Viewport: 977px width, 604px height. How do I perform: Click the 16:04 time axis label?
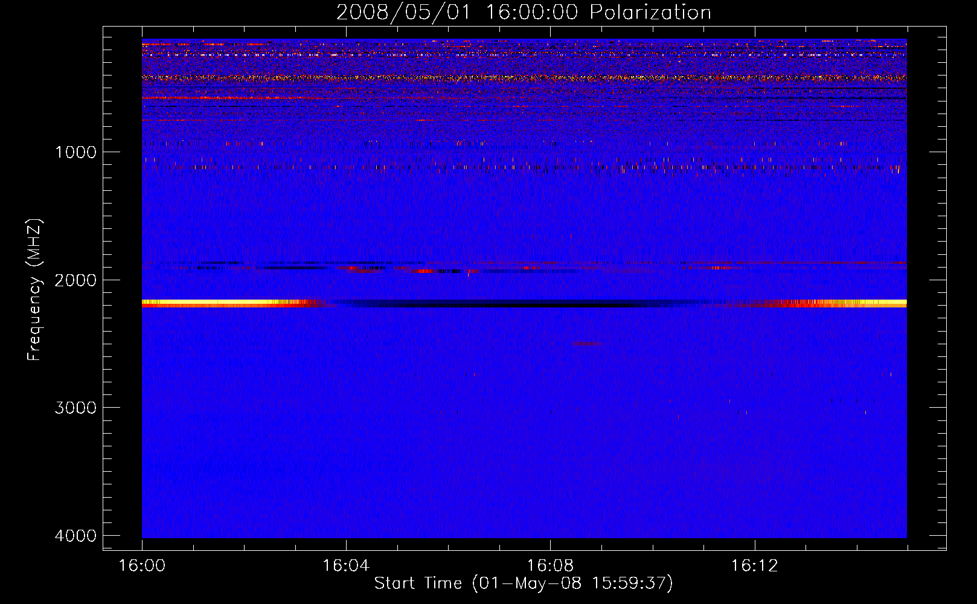(346, 565)
